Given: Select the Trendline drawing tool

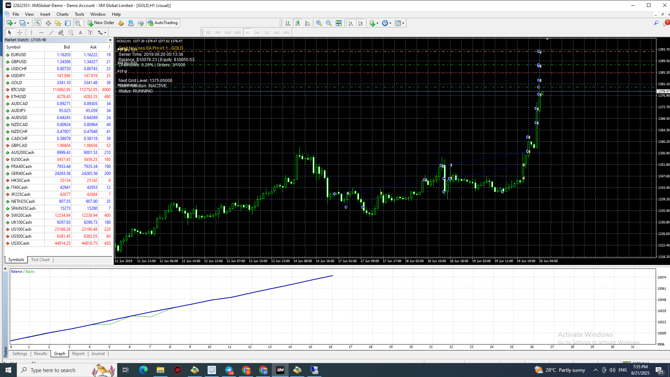Looking at the screenshot, I should [51, 32].
